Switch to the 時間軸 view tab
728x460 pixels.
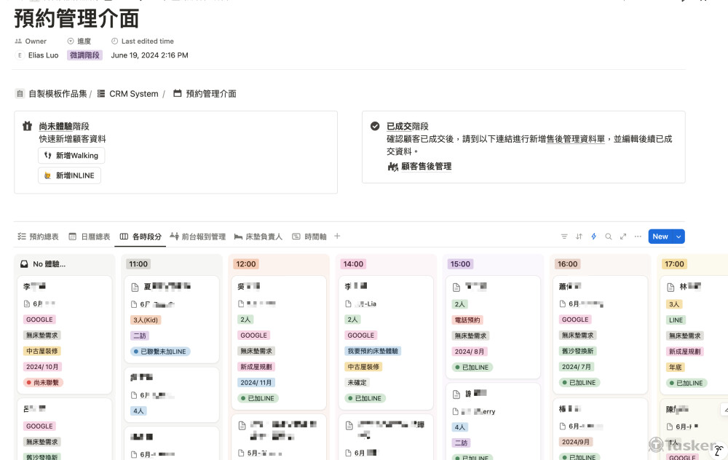[x=312, y=236]
